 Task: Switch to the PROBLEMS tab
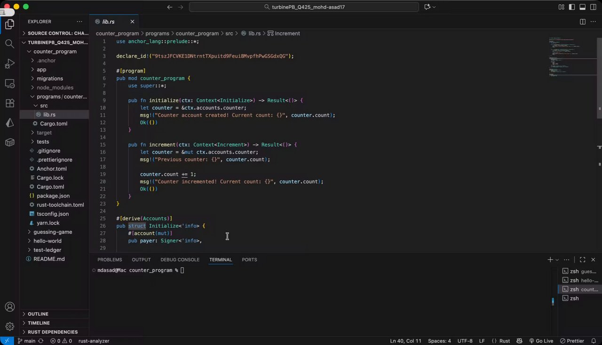110,259
